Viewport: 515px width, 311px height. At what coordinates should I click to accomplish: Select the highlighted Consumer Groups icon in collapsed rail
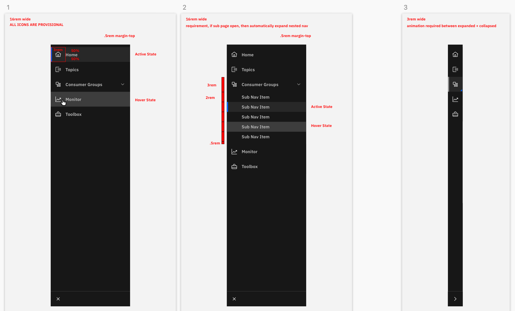(x=455, y=84)
